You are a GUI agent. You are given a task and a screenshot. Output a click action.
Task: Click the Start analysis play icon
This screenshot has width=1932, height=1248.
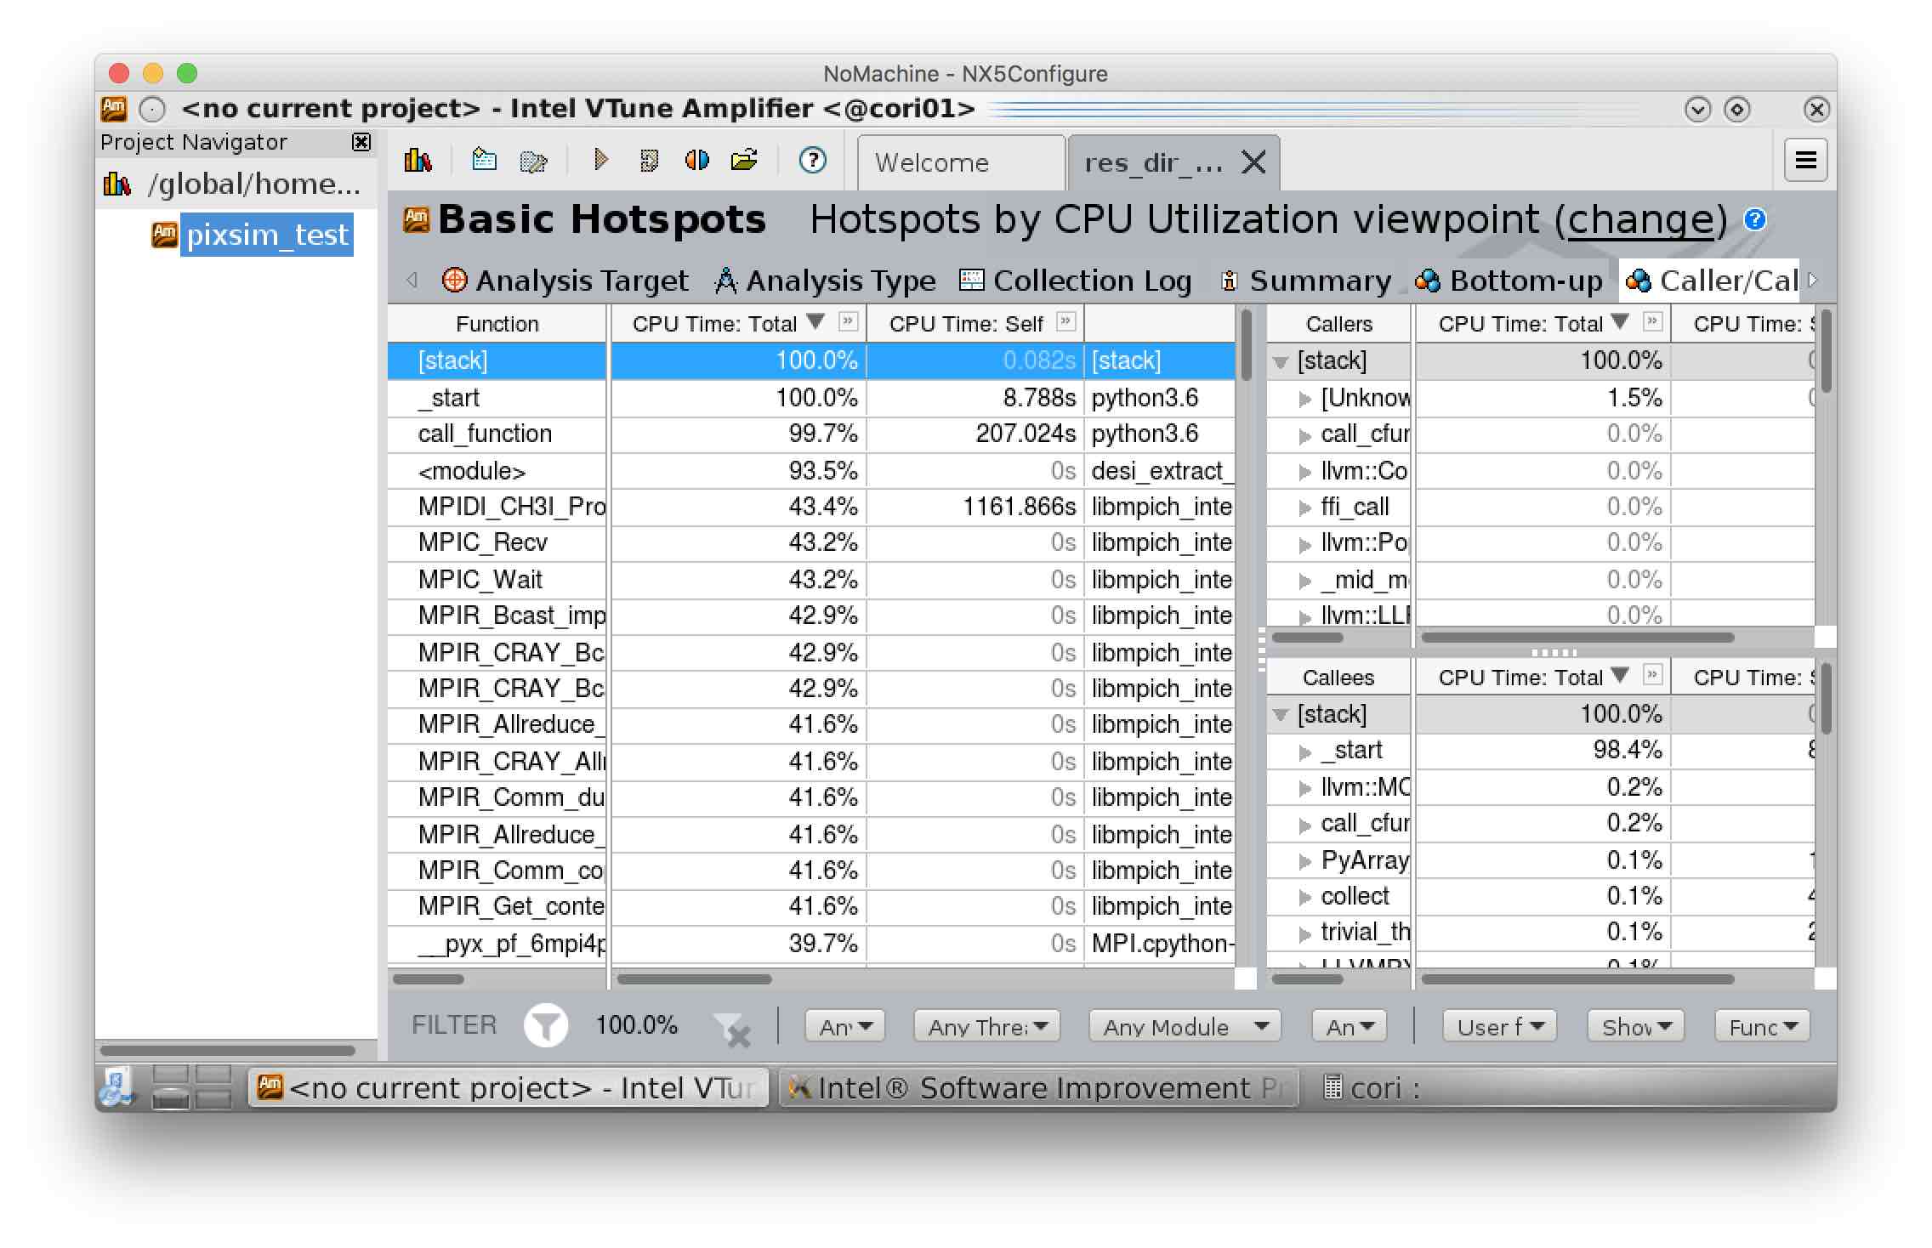(x=600, y=159)
